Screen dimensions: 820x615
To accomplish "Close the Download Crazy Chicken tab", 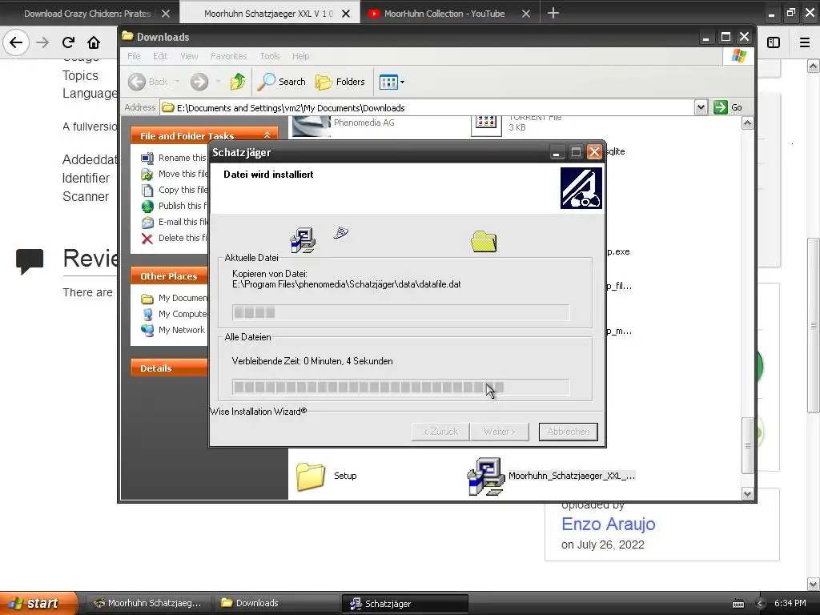I will click(166, 14).
